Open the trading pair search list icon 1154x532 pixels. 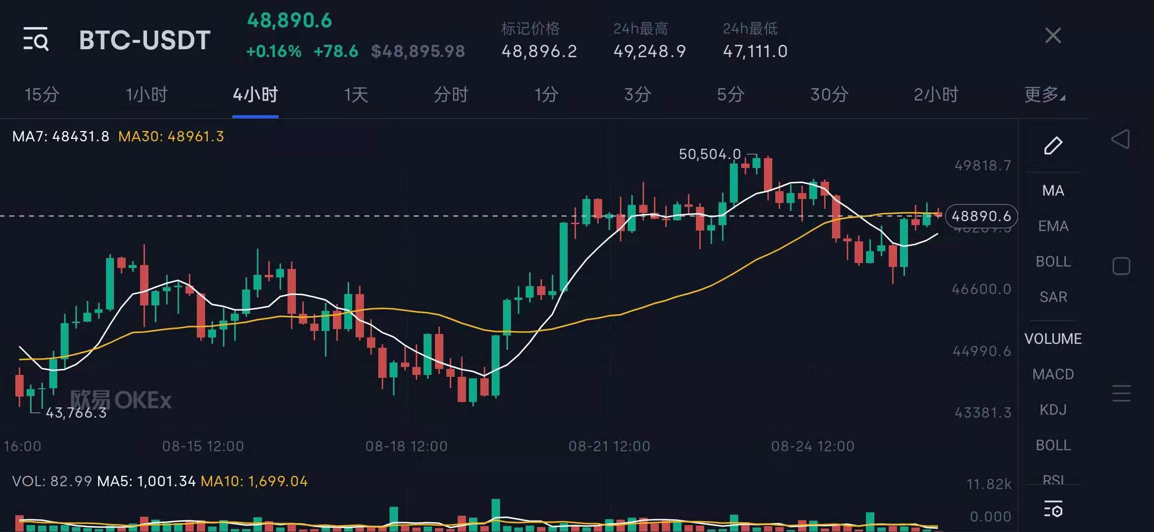tap(36, 39)
